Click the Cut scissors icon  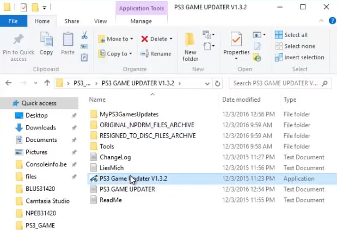click(x=84, y=35)
